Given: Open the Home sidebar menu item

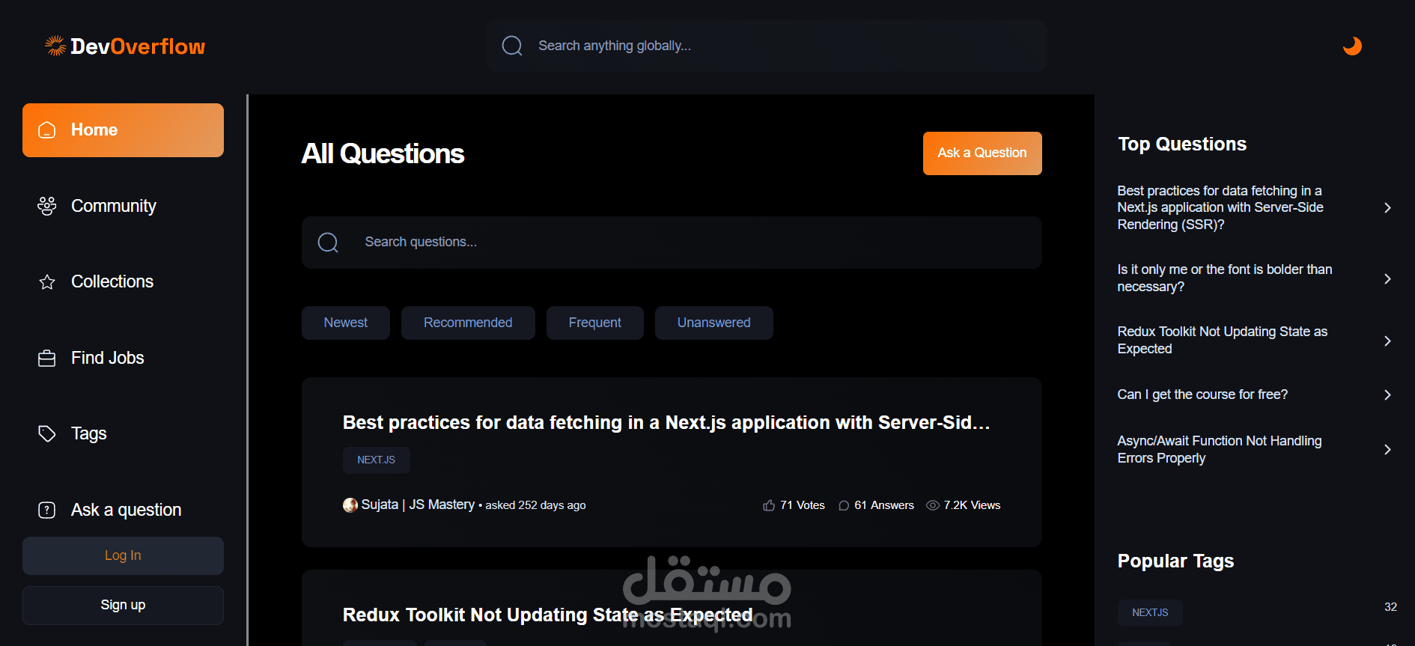Looking at the screenshot, I should (123, 130).
